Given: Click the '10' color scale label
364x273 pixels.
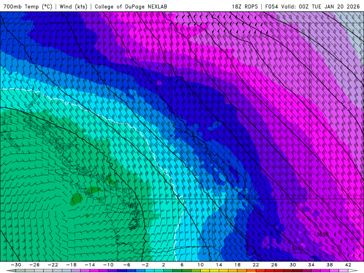Looking at the screenshot, I should 201,265.
